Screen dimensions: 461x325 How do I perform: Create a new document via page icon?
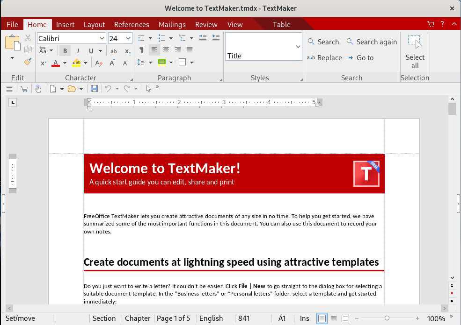click(x=53, y=89)
